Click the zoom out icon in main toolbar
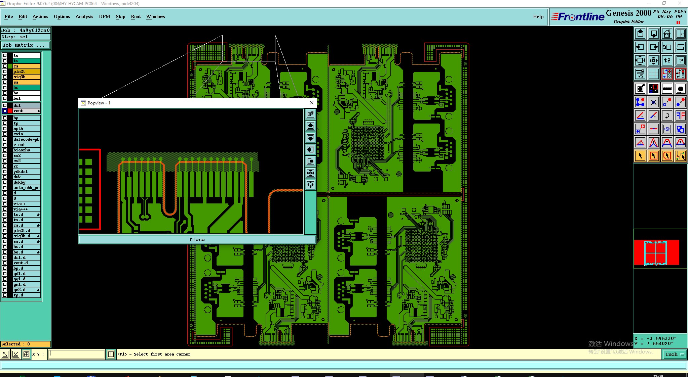Viewport: 688px width, 377px height. 654,60
